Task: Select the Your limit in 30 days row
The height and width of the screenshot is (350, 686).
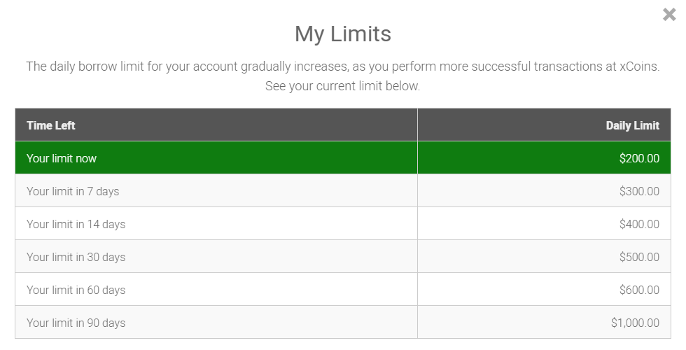Action: [x=342, y=256]
